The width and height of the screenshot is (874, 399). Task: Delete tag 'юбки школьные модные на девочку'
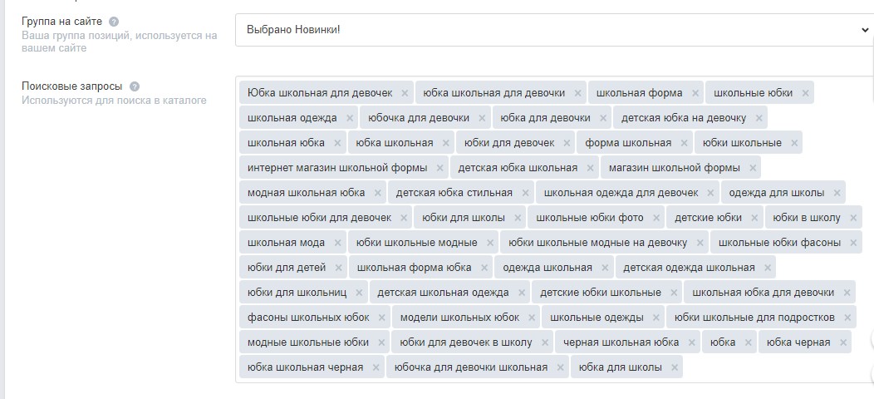coord(700,243)
